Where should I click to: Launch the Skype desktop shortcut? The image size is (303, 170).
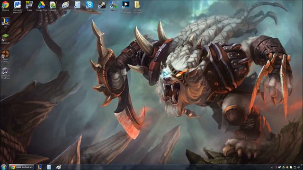coord(89,6)
